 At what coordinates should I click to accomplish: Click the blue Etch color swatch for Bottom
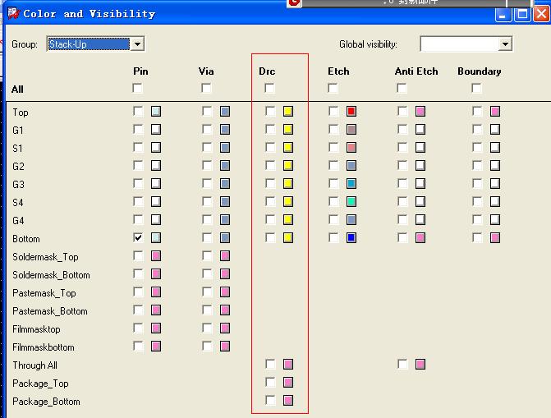click(x=351, y=237)
